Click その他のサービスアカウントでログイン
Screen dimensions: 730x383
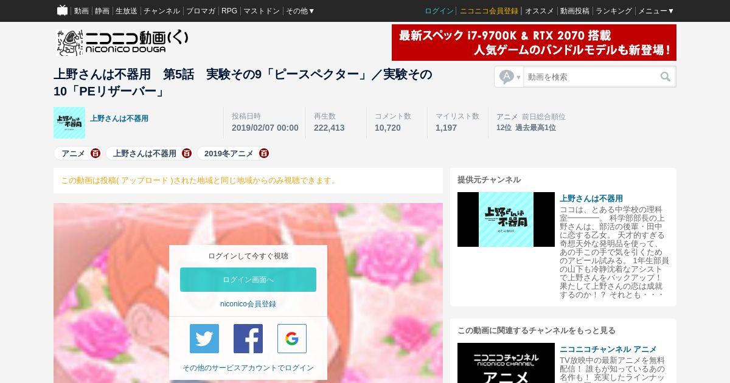(248, 368)
